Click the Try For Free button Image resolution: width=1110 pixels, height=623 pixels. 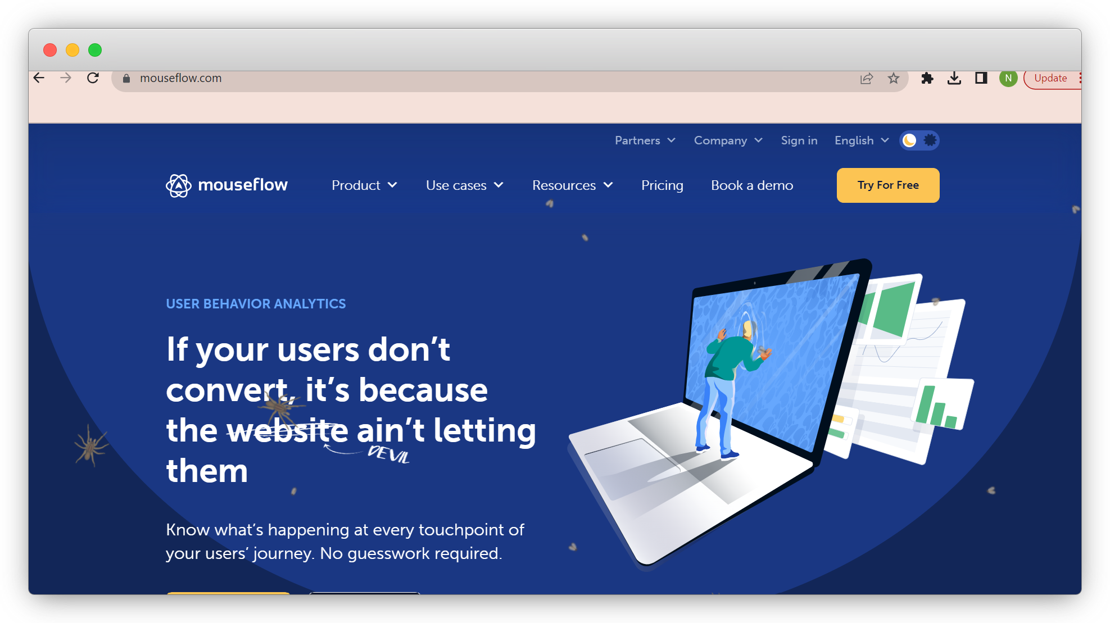(x=888, y=185)
